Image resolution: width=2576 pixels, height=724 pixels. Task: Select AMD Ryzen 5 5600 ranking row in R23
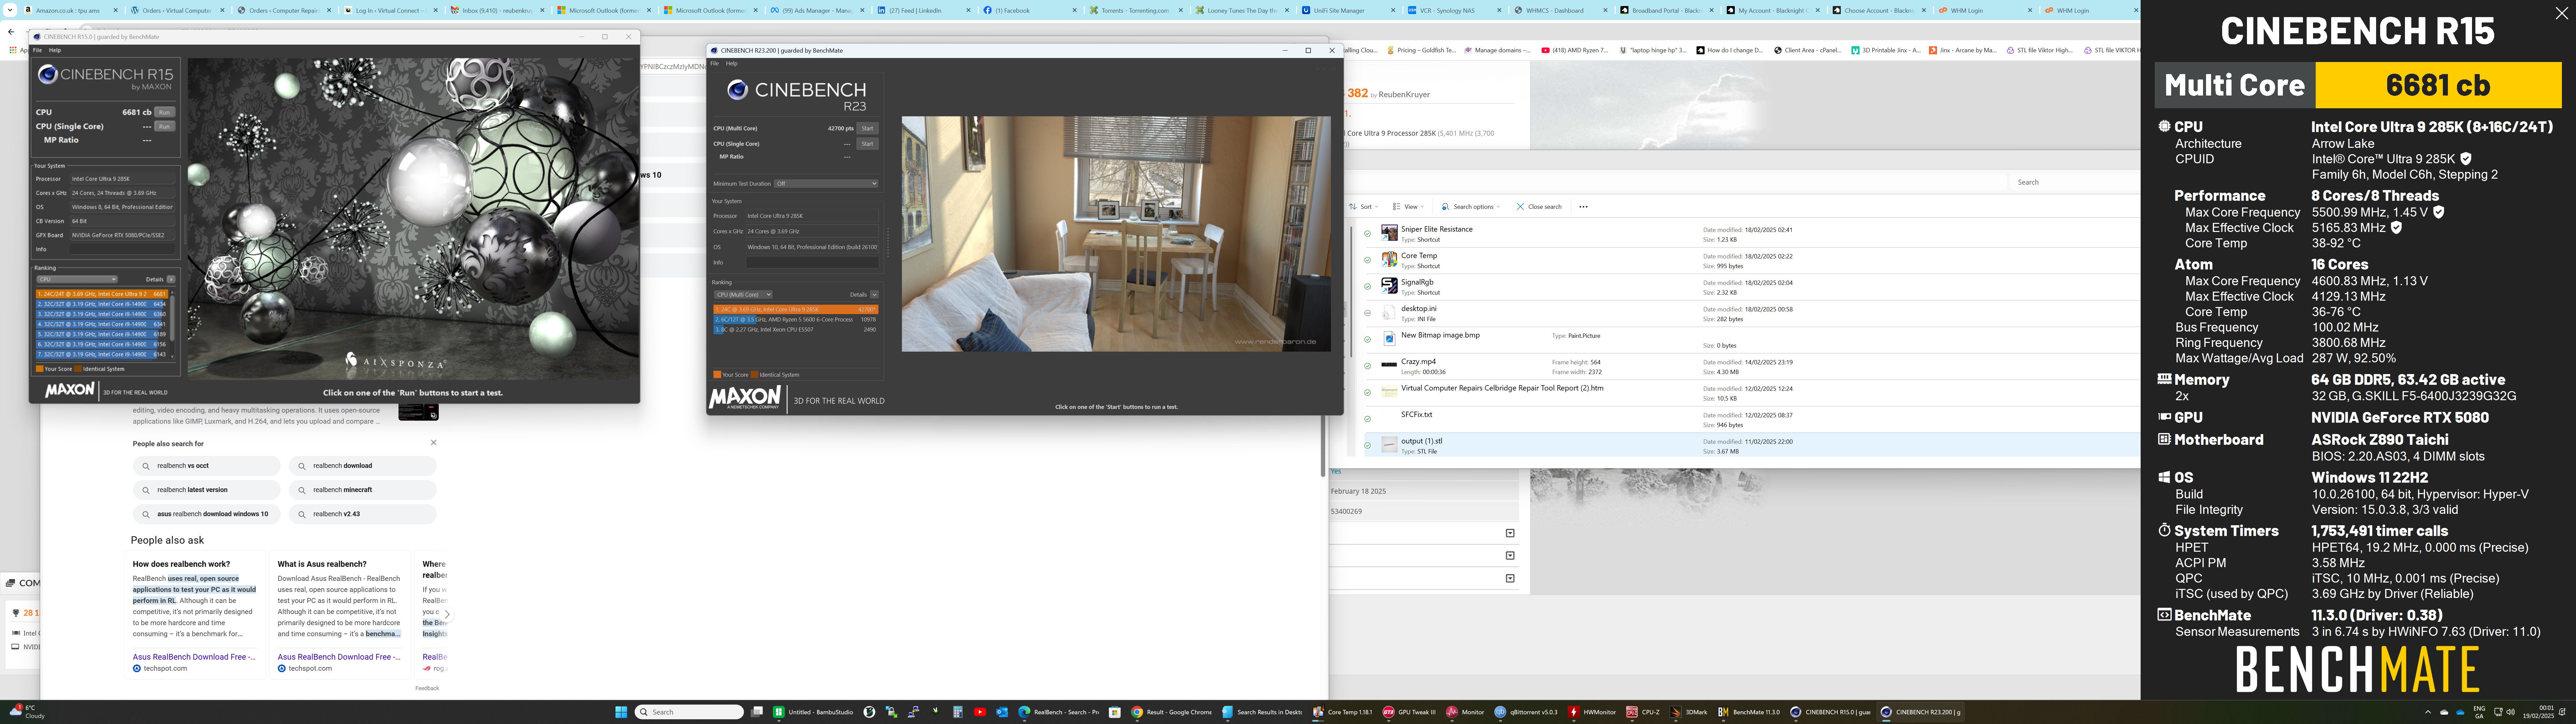(796, 320)
